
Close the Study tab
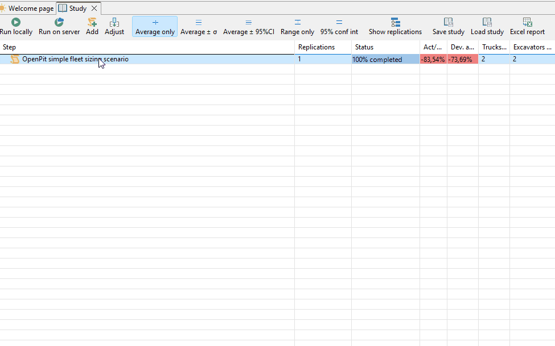[x=94, y=9]
